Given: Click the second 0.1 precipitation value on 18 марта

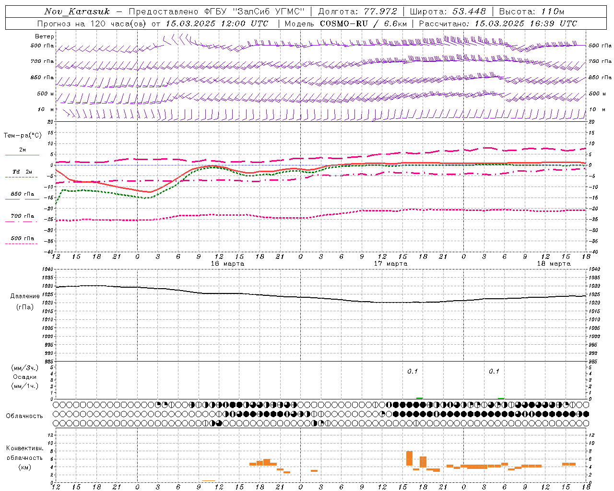Looking at the screenshot, I should tap(494, 371).
